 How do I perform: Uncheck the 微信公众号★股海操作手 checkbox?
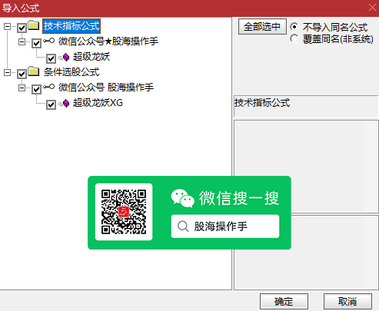(36, 43)
